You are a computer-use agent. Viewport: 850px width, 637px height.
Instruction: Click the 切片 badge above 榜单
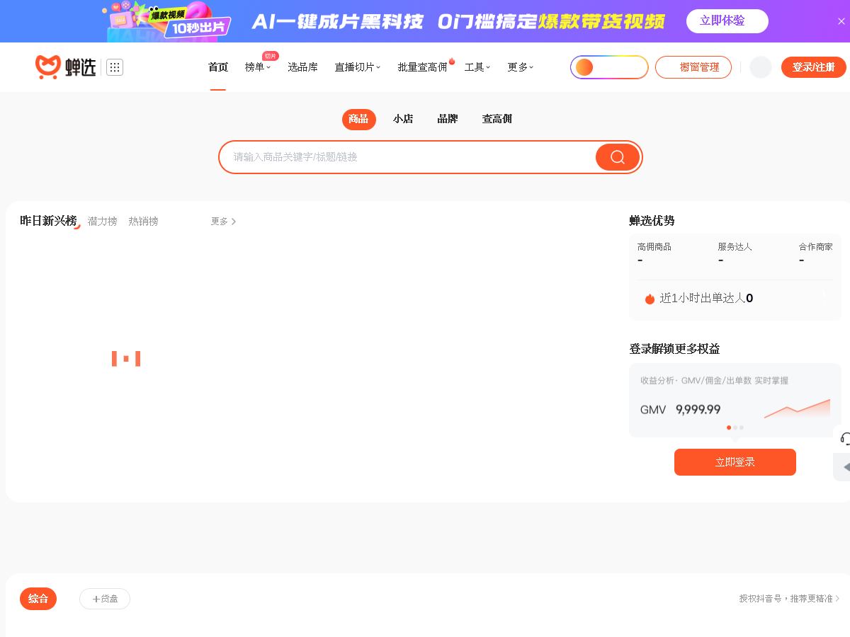click(271, 56)
